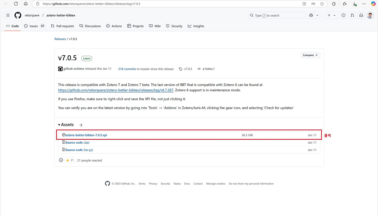
Task: Download zotero-better-bibtex-7.0.5.xpi asset
Action: (x=86, y=135)
